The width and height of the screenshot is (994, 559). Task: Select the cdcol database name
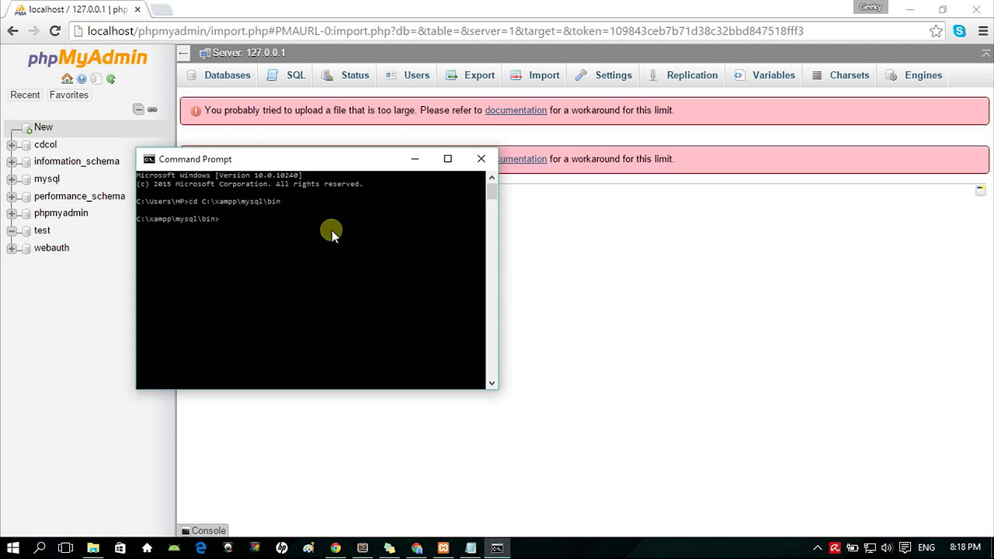click(45, 145)
